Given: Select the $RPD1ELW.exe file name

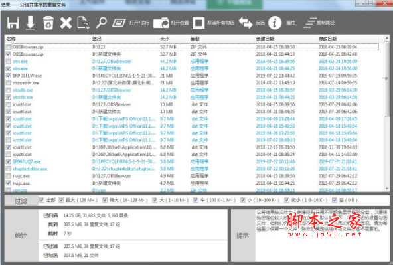Looking at the screenshot, I should click(x=27, y=76).
